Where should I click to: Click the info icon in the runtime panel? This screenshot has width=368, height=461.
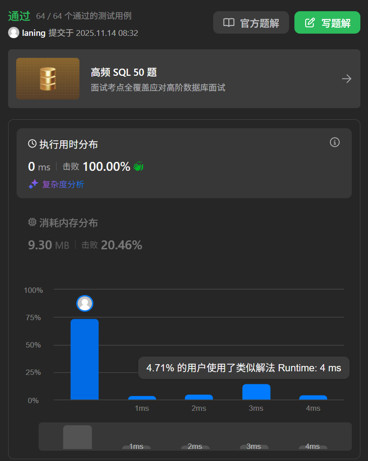334,142
